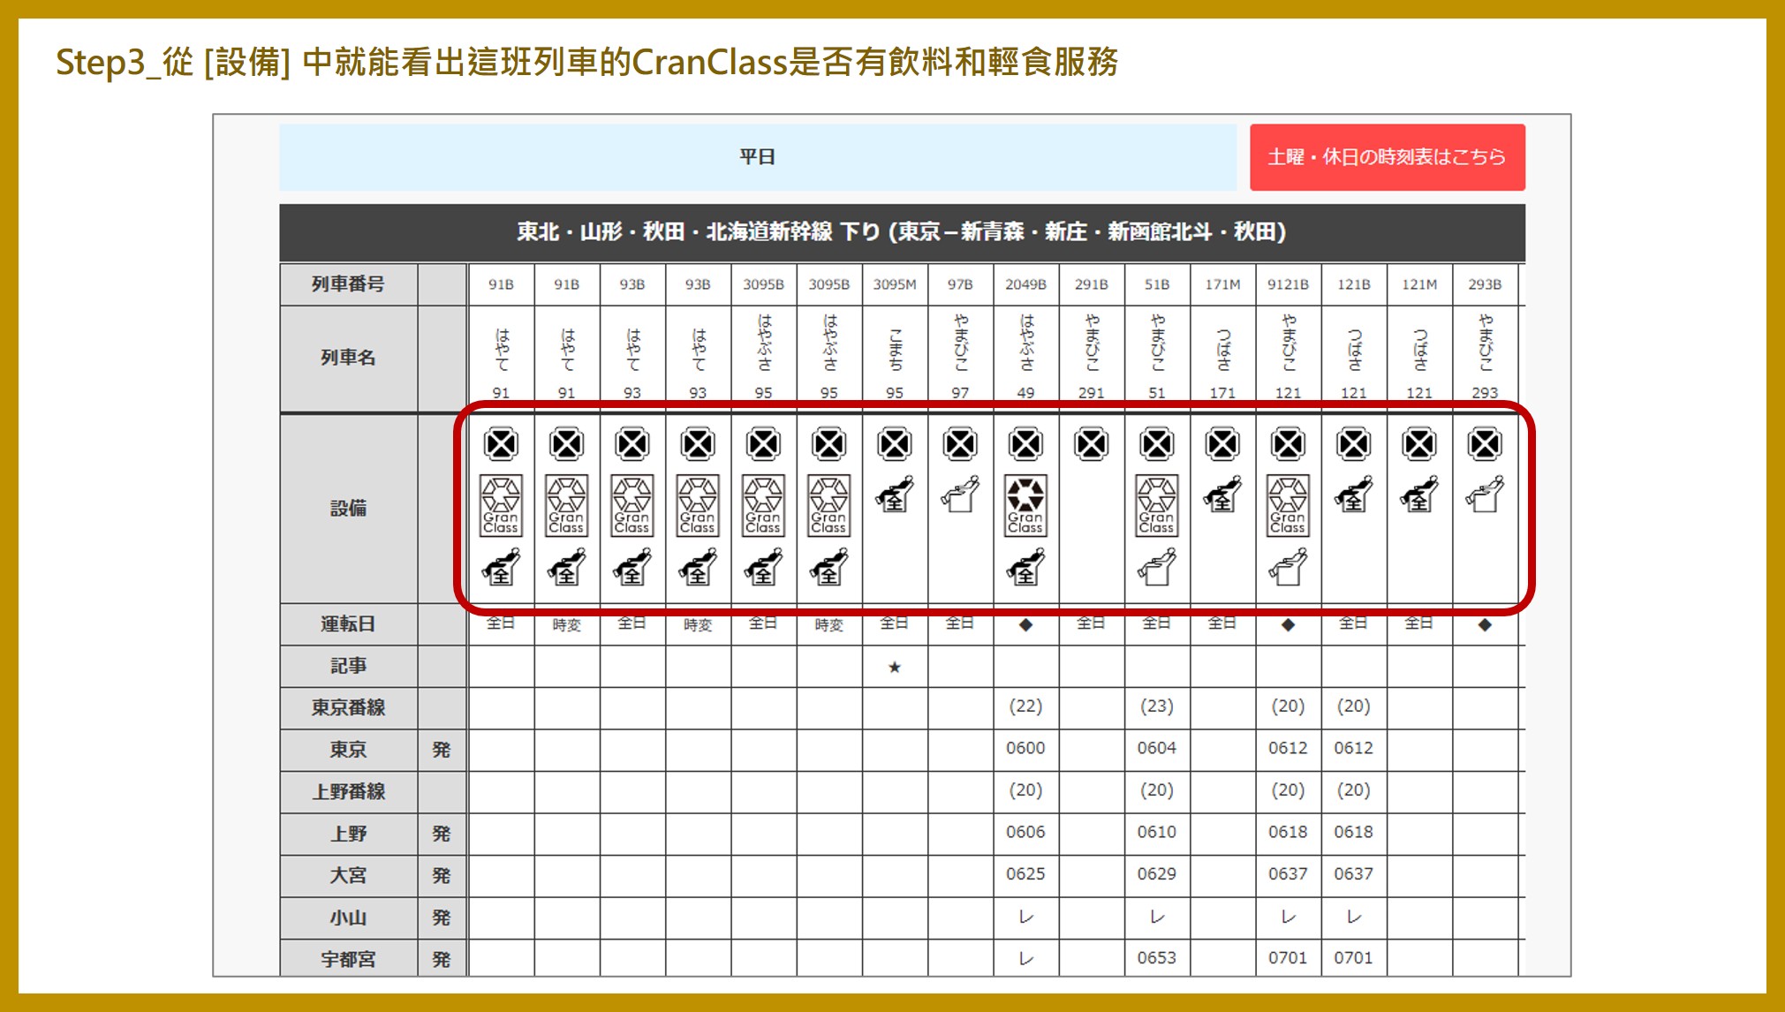This screenshot has height=1012, width=1785.
Task: Click the outlined seat icon under Yamabiko 293B
Action: (x=1484, y=495)
